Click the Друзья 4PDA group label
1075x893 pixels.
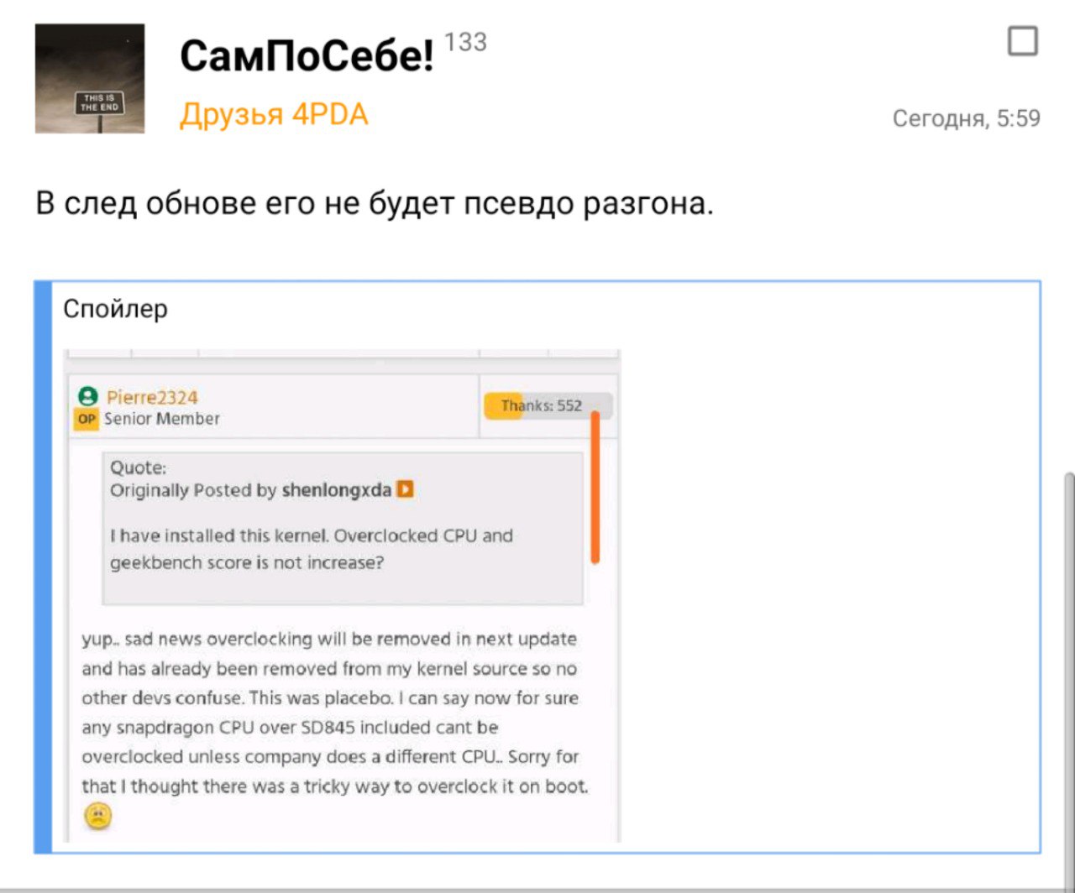tap(274, 114)
